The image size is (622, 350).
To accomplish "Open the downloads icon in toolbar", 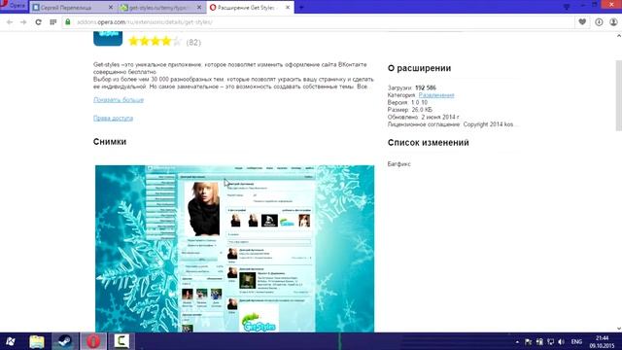I will click(599, 22).
